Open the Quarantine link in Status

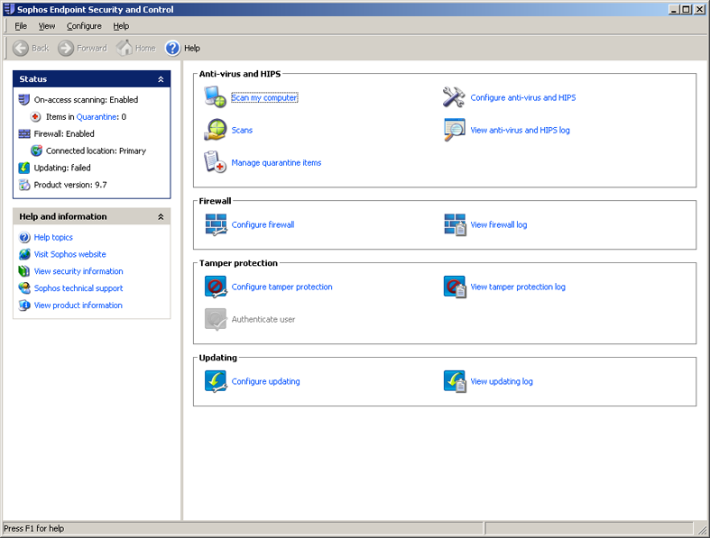pyautogui.click(x=97, y=116)
